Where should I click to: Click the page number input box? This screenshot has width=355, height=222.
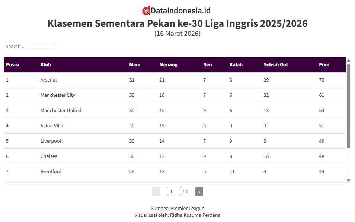[x=174, y=192]
